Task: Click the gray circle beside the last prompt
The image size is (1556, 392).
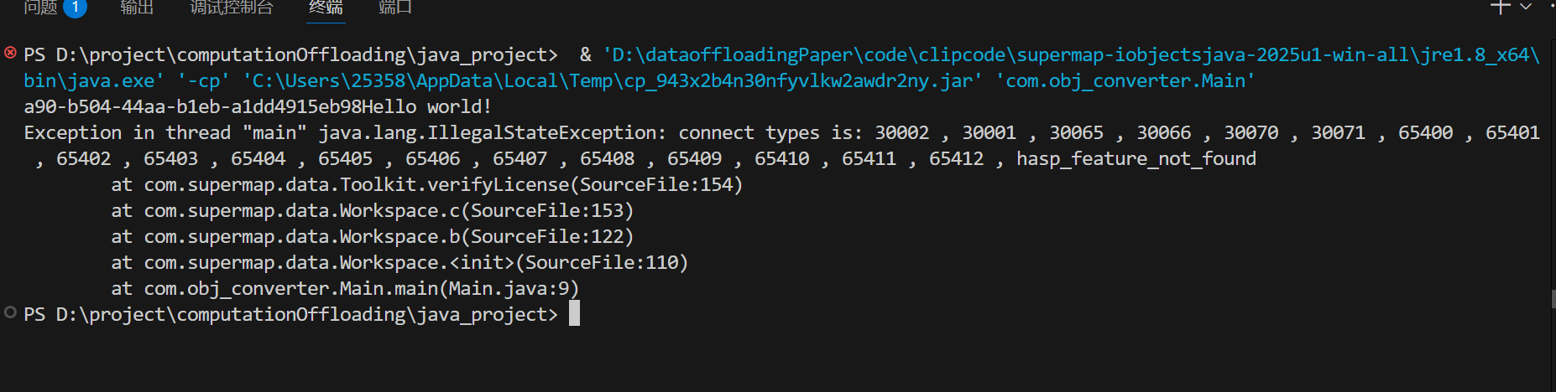Action: (10, 312)
